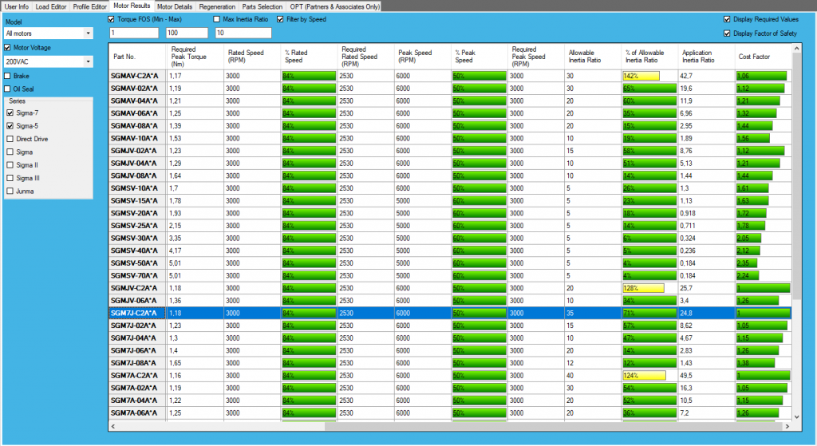Viewport: 817px width, 446px height.
Task: Switch to the User Info tab
Action: click(x=17, y=6)
